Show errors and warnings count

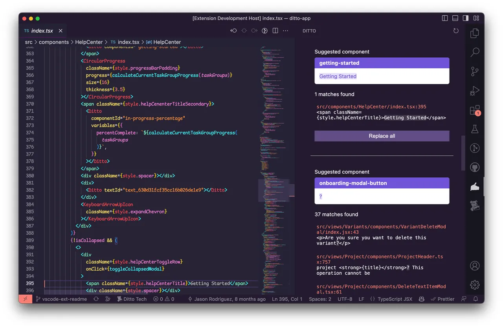coord(163,299)
